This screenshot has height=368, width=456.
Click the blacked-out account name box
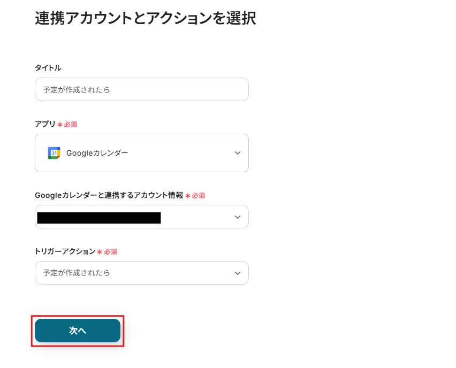(x=99, y=217)
